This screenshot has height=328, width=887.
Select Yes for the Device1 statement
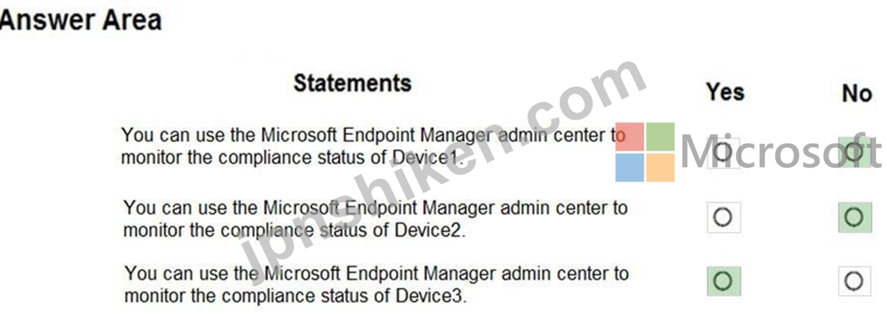pyautogui.click(x=722, y=152)
